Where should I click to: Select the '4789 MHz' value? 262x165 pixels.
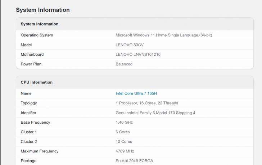tap(125, 151)
